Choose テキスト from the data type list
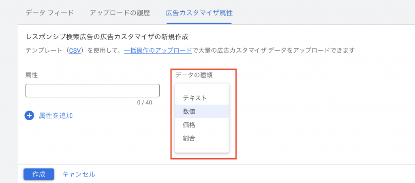This screenshot has height=183, width=415. (x=195, y=98)
